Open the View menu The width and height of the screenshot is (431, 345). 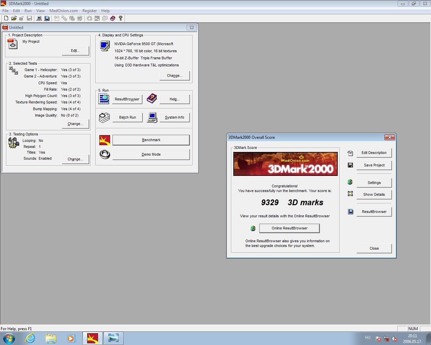tap(40, 11)
